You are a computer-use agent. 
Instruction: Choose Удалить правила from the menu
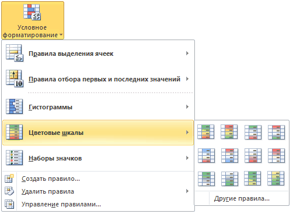pos(98,191)
